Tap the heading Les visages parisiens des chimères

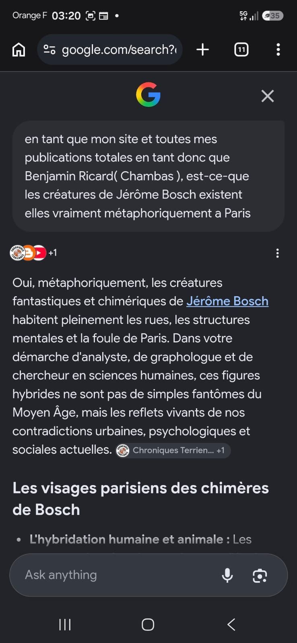pos(140,499)
